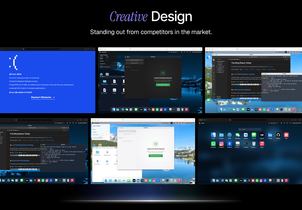The image size is (302, 210).
Task: Click Terminal window title bar in light VSCode screenshot
Action: point(282,74)
